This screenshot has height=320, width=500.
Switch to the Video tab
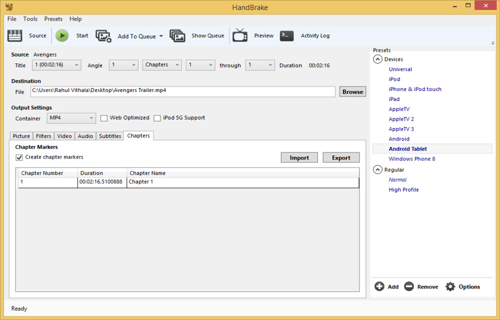click(64, 135)
